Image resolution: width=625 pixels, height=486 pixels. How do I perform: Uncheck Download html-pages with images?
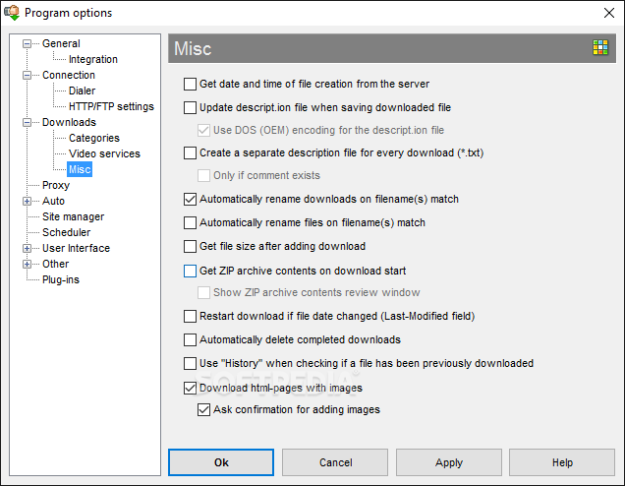tap(190, 389)
